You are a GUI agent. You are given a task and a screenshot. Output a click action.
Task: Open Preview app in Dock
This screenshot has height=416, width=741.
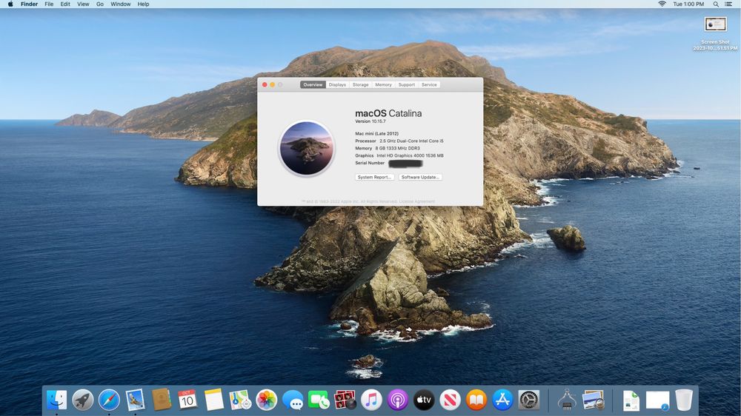point(593,400)
